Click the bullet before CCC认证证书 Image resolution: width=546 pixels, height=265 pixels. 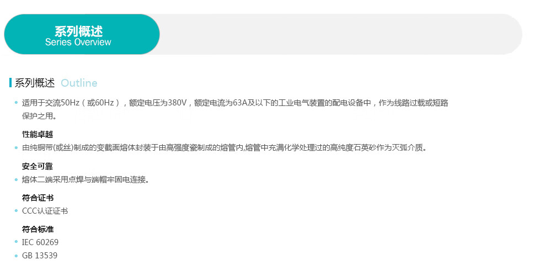pos(17,211)
